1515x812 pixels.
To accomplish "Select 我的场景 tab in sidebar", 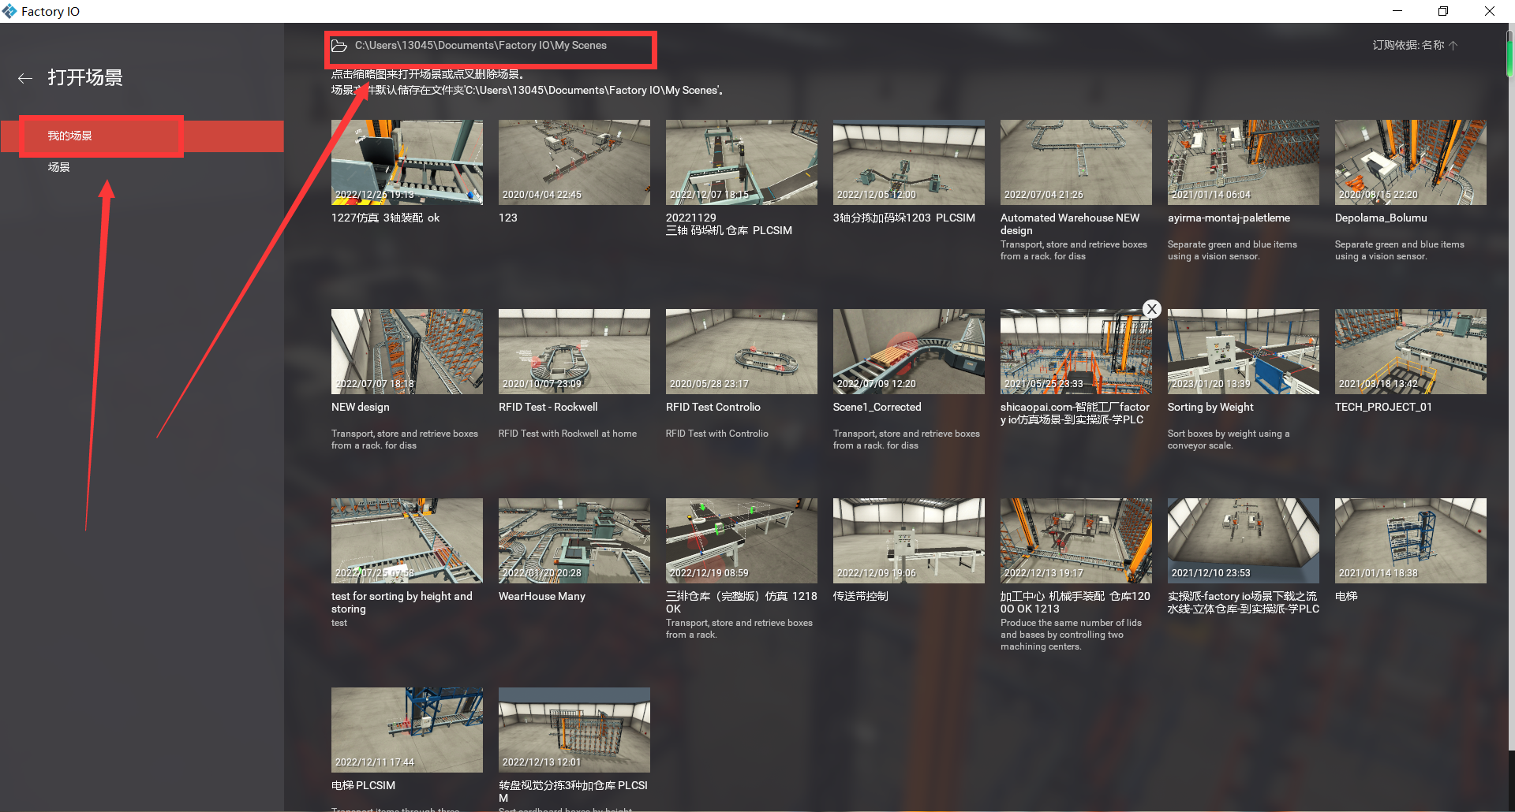I will click(x=69, y=136).
